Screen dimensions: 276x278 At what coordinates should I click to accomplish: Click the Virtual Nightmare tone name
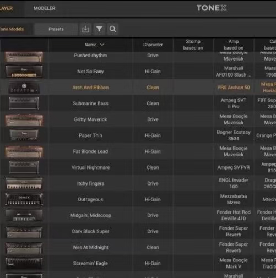(x=90, y=167)
